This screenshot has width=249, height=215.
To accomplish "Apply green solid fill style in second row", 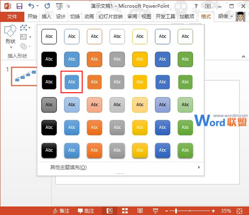I will click(186, 59).
